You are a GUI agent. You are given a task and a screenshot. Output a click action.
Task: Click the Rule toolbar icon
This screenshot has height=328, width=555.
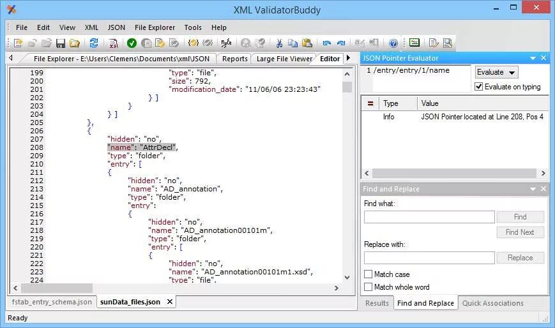(x=226, y=43)
